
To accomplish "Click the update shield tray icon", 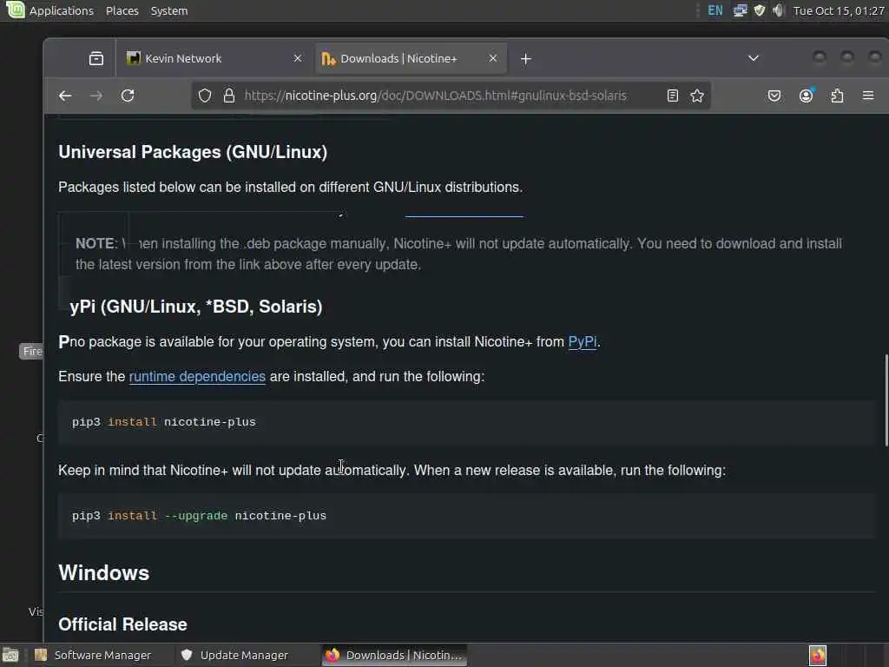I will coord(759,10).
